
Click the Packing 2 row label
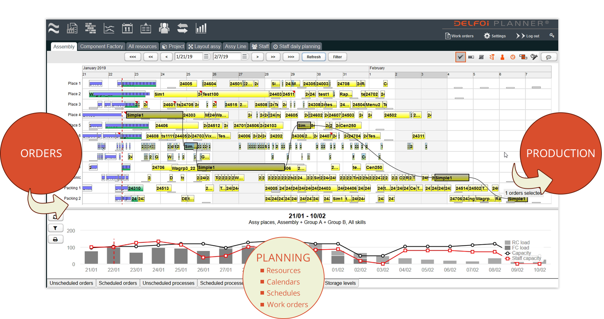click(x=72, y=198)
